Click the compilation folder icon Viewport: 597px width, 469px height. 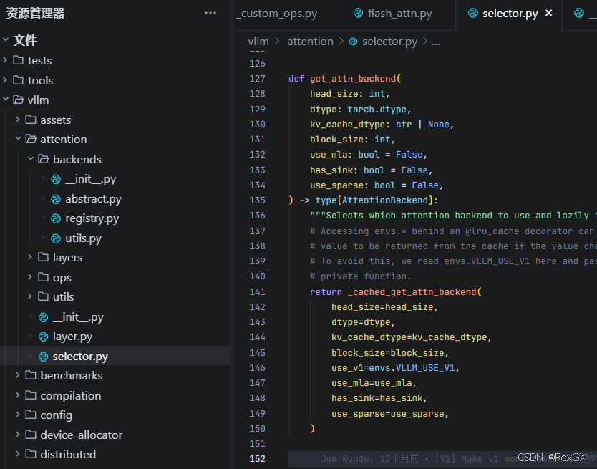tap(31, 395)
